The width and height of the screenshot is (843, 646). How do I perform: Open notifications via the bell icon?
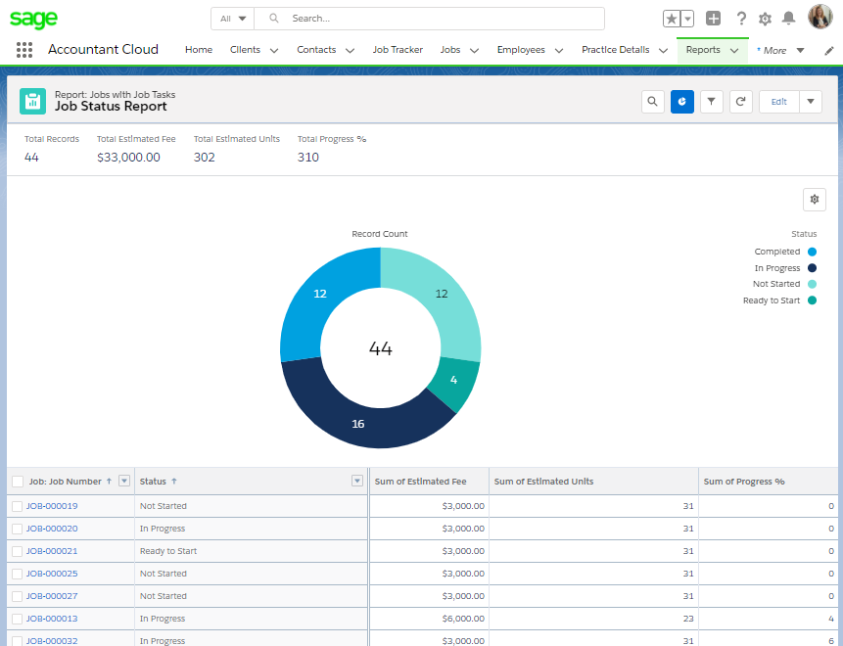click(x=789, y=17)
